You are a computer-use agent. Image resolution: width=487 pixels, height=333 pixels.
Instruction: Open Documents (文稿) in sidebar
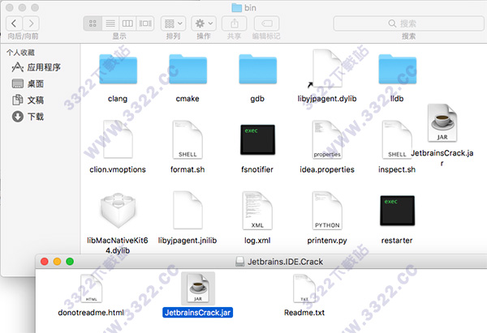tap(28, 100)
